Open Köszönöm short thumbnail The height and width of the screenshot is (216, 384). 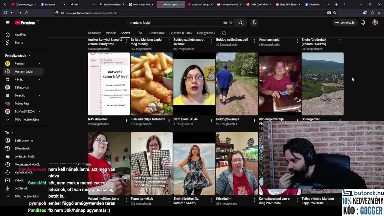click(237, 163)
